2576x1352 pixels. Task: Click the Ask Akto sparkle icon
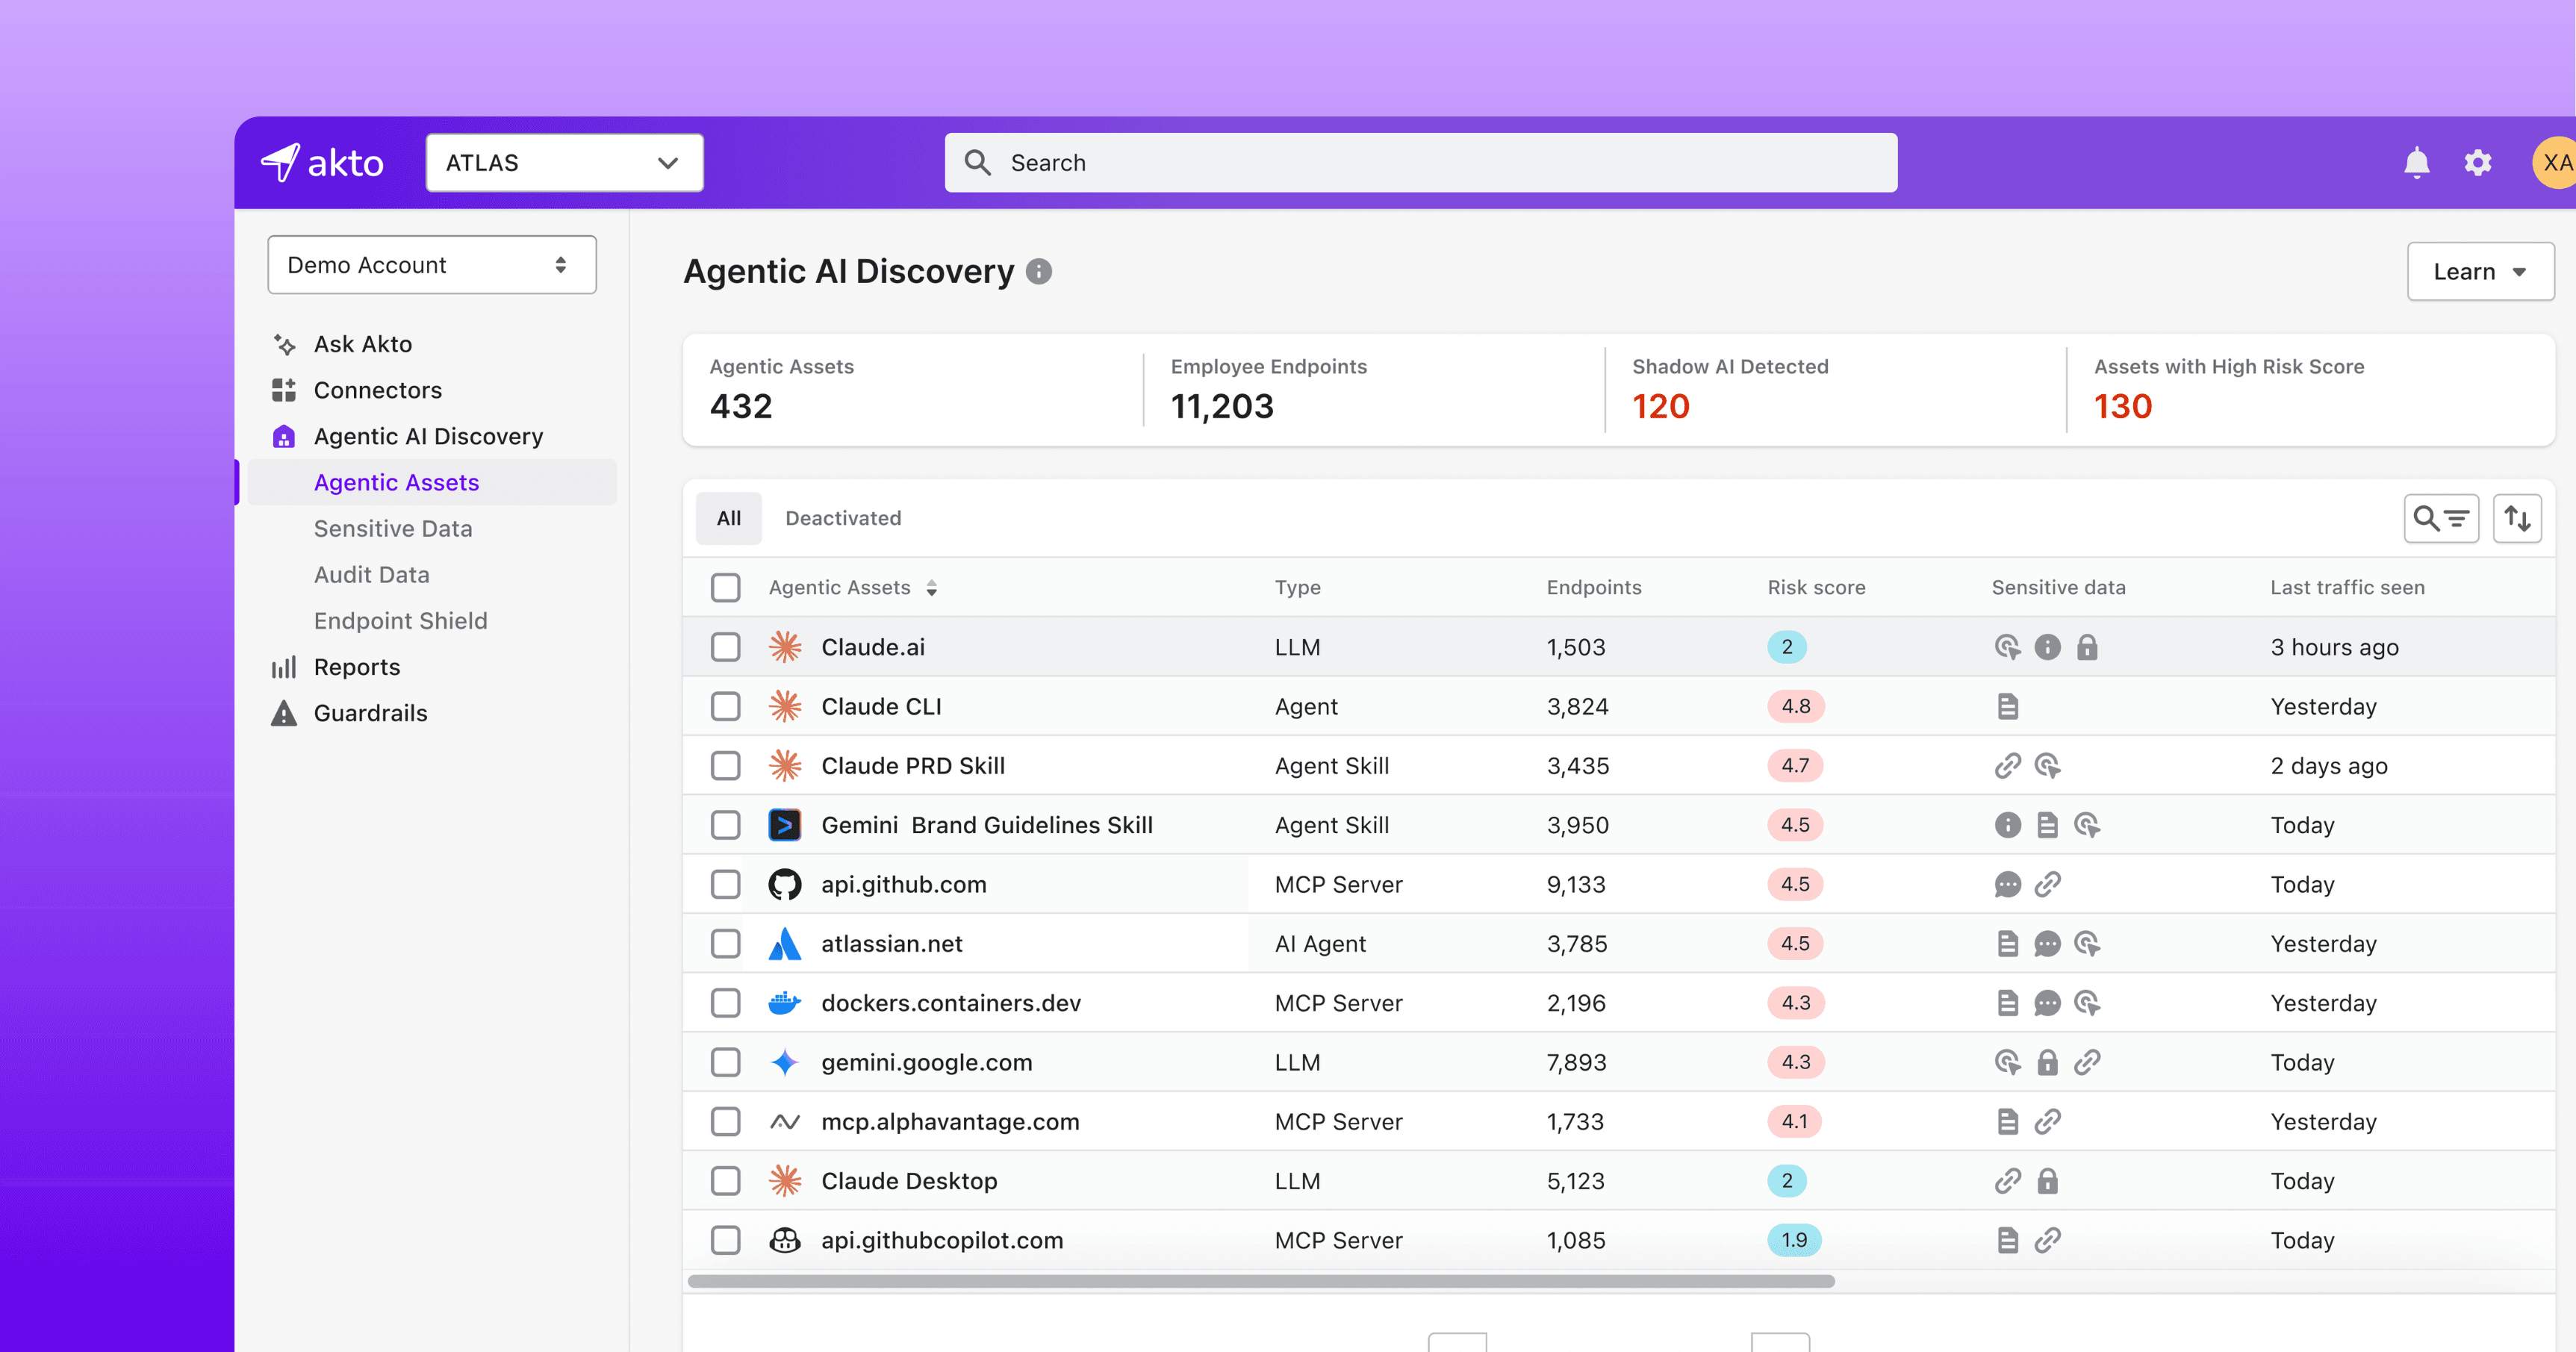point(284,344)
